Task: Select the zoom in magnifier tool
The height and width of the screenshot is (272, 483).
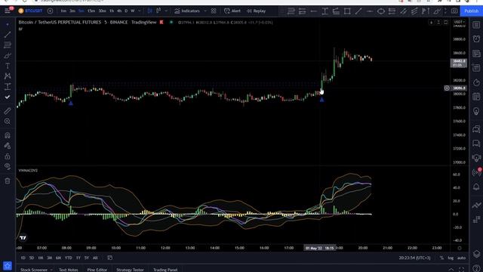Action: (x=8, y=121)
